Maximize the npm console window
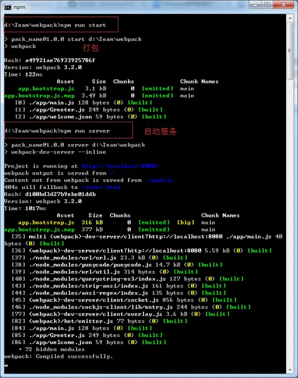This screenshot has width=298, height=378. [x=267, y=5]
